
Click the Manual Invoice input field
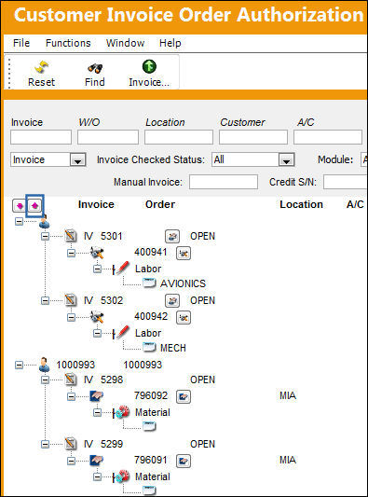(224, 182)
